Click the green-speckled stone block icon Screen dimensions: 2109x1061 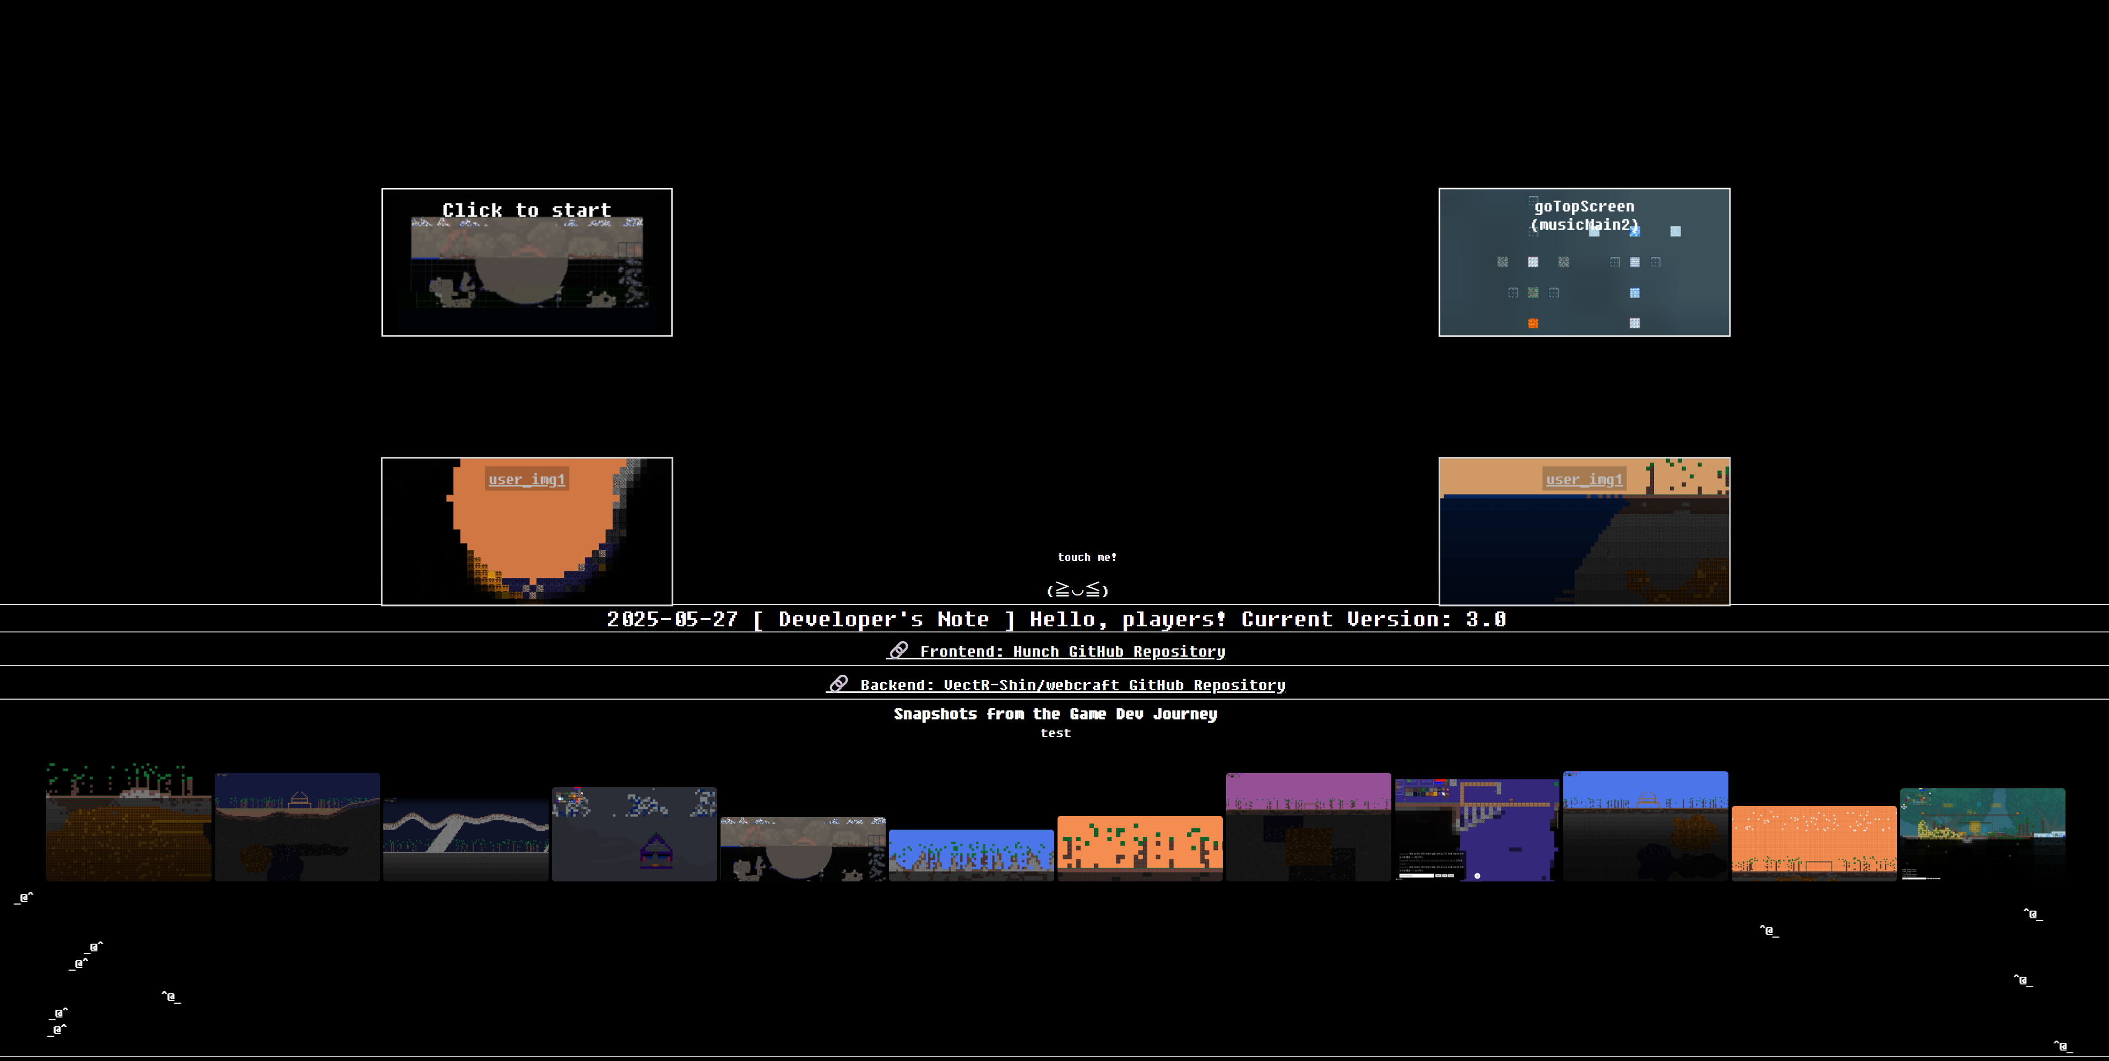click(1533, 293)
